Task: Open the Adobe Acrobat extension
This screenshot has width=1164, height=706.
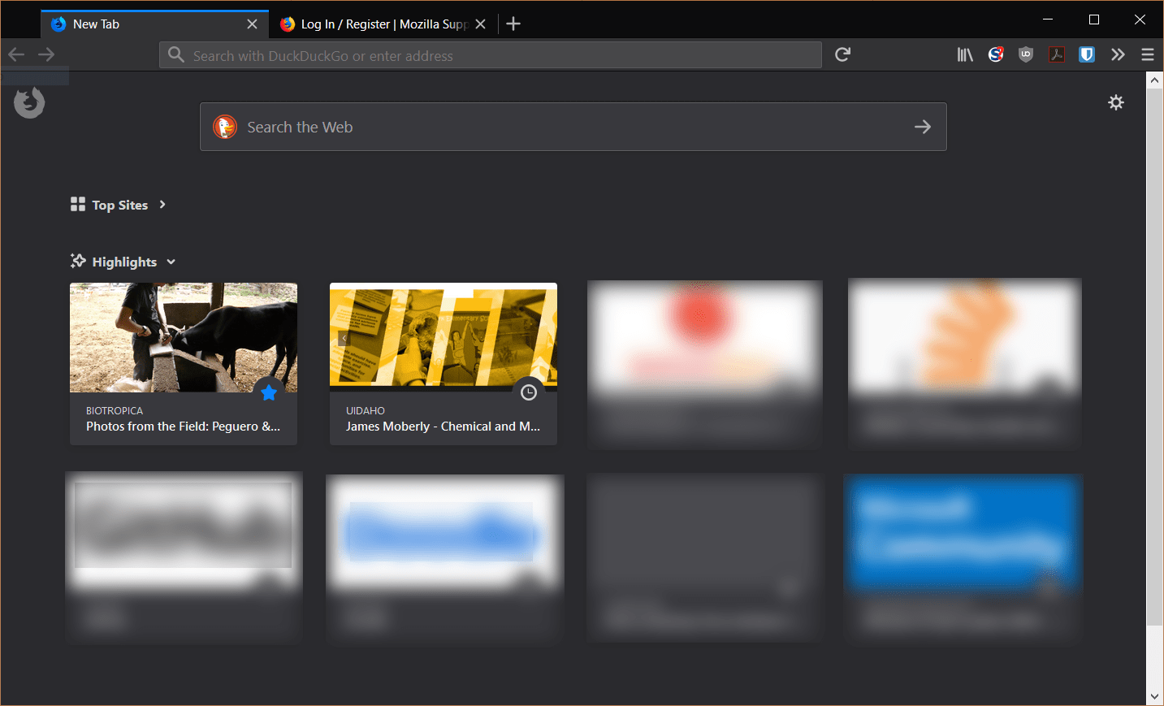Action: (x=1057, y=54)
